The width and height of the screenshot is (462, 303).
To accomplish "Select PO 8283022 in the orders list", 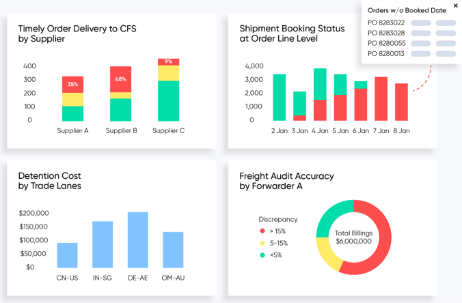I will 386,23.
